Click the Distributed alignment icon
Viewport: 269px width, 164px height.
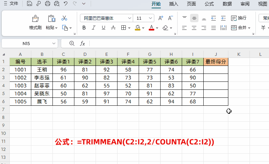[x=223, y=27]
